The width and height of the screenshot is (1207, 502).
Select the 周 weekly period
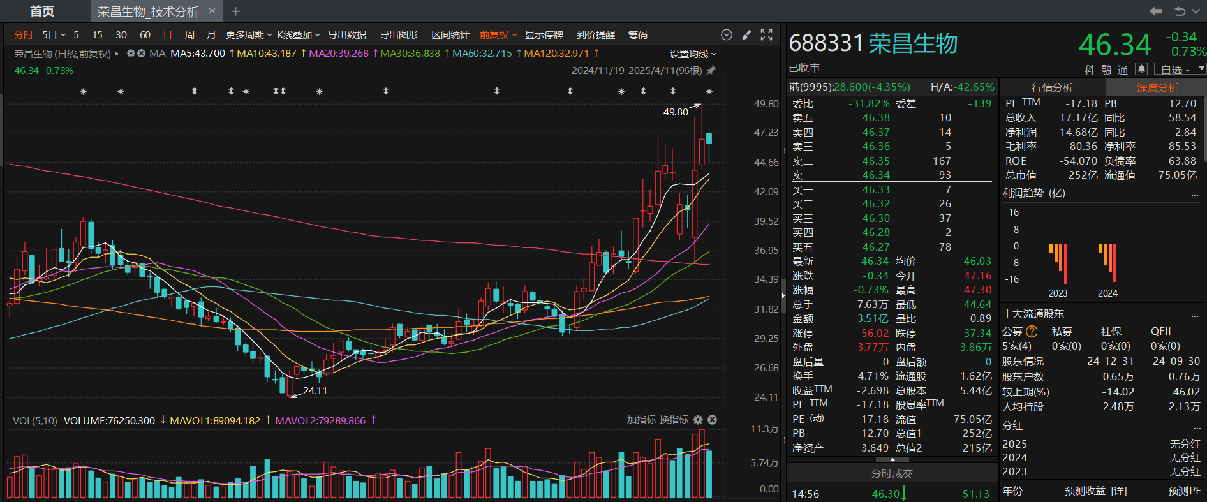tap(189, 34)
